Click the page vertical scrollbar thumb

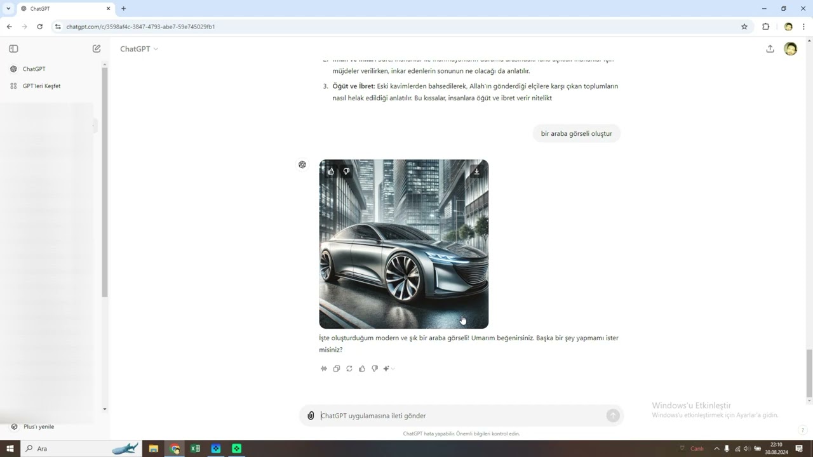(809, 374)
